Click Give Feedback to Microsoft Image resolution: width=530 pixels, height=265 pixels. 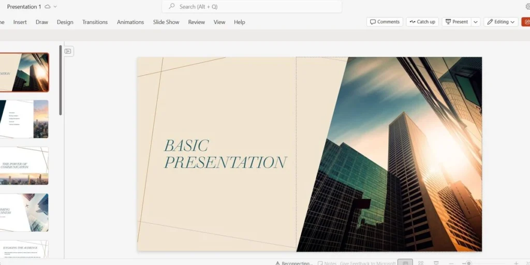coord(368,263)
